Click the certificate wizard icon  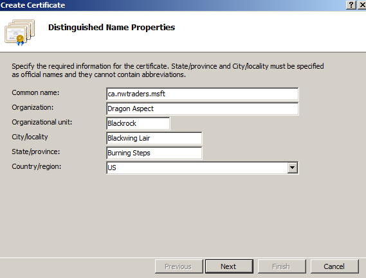[19, 32]
